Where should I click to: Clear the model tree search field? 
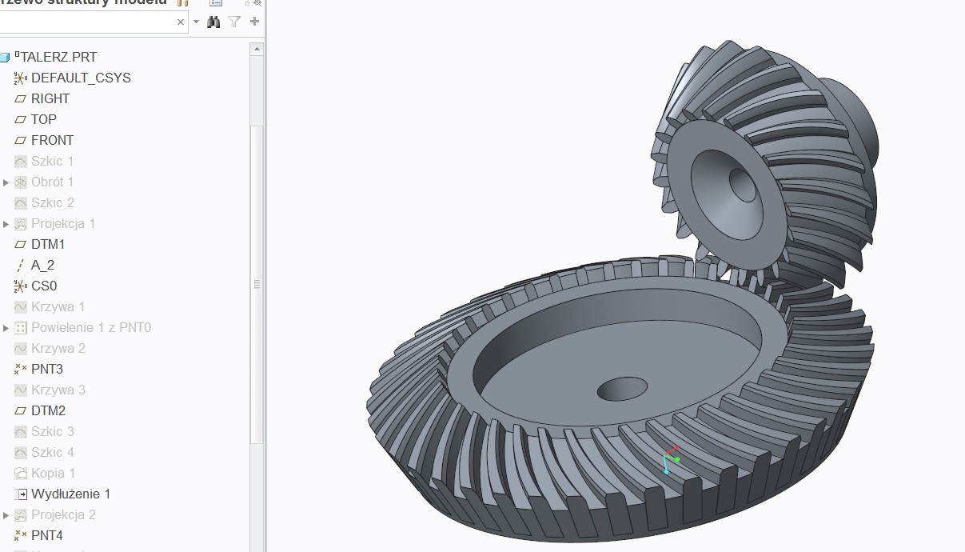point(181,22)
